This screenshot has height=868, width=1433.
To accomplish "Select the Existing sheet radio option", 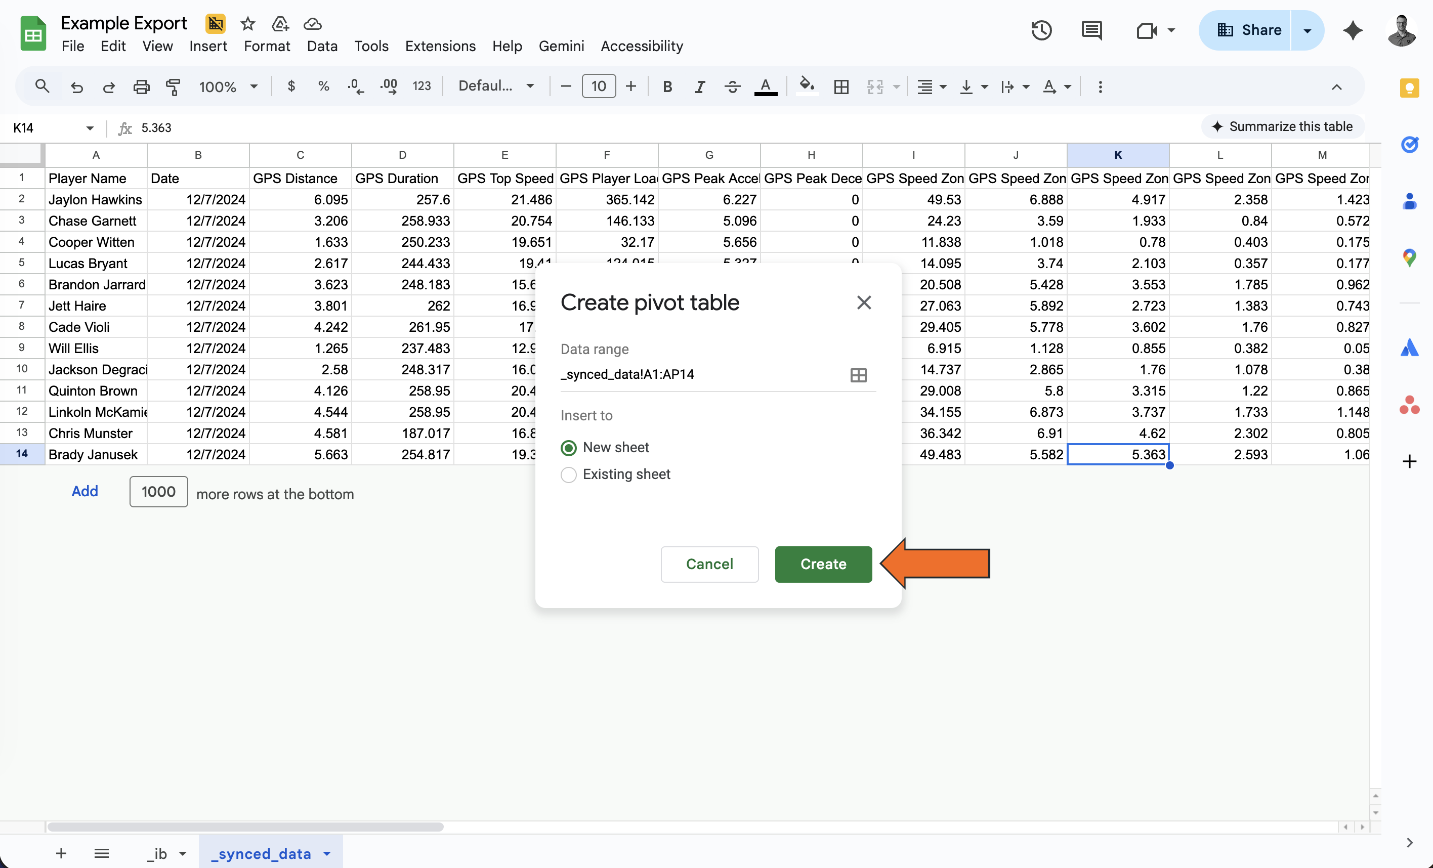I will 568,474.
